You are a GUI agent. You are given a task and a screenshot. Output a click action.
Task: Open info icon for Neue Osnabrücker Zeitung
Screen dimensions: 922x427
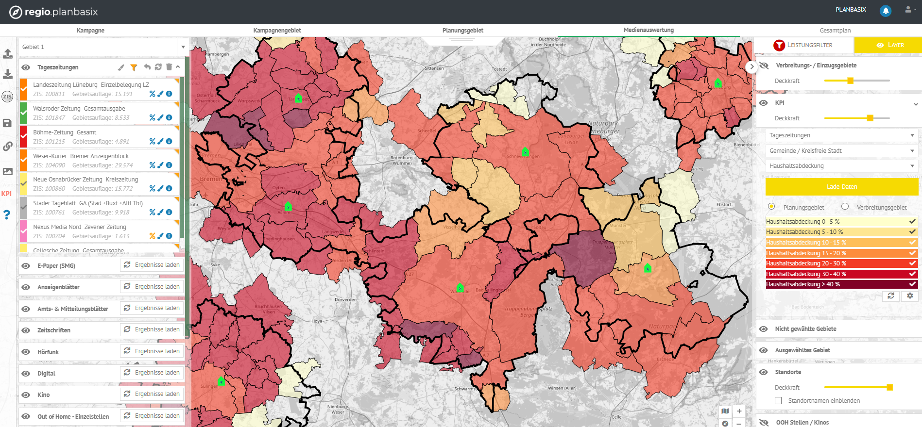pyautogui.click(x=169, y=188)
